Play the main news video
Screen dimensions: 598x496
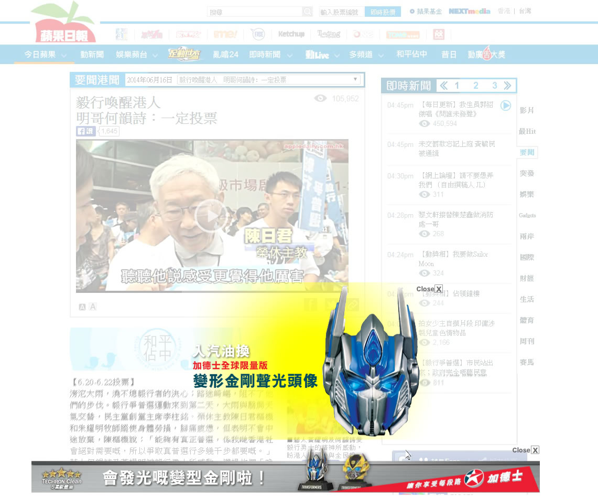point(210,216)
